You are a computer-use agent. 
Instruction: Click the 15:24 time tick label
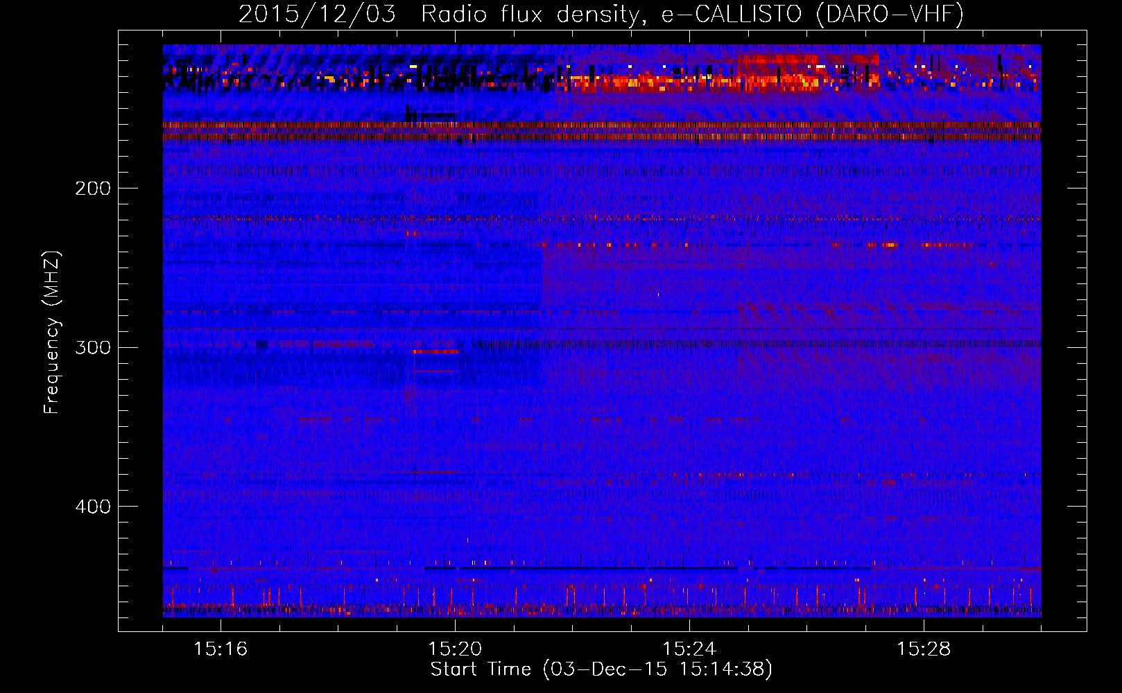[689, 649]
